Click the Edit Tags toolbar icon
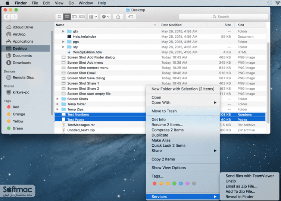The height and width of the screenshot is (201, 281). click(131, 17)
